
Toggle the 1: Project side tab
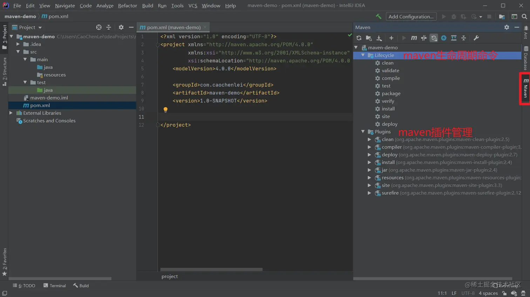coord(4,37)
